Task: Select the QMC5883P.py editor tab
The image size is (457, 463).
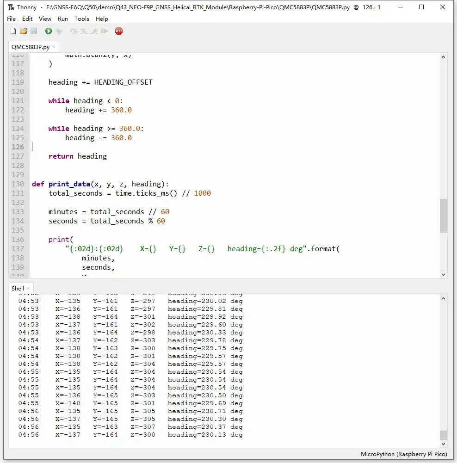Action: 31,47
